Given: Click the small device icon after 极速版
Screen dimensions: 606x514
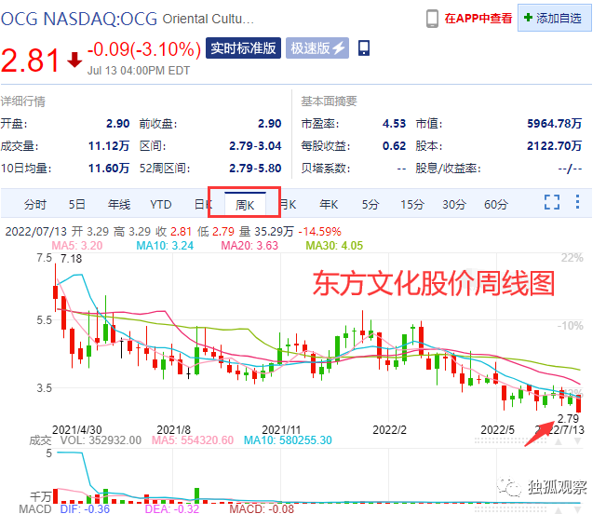Looking at the screenshot, I should point(364,47).
